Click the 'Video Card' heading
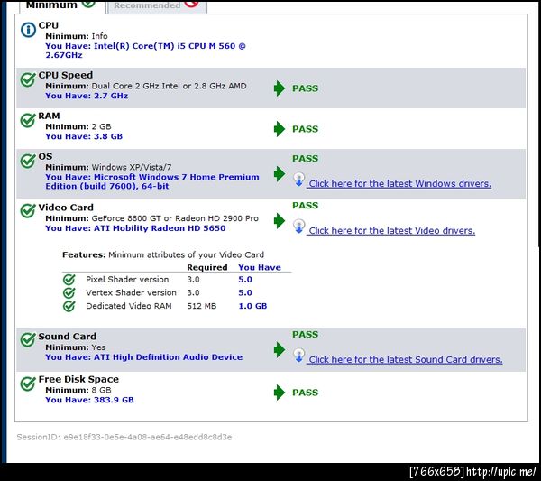The width and height of the screenshot is (541, 481). (x=66, y=208)
